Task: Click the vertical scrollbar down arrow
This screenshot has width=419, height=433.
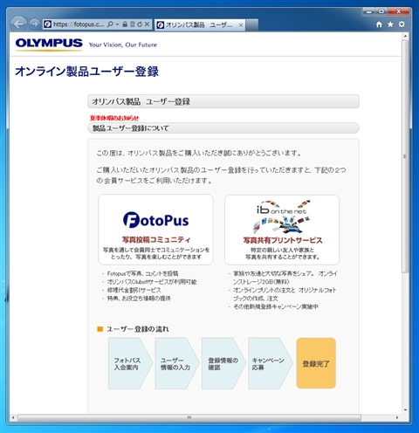Action: tap(405, 410)
